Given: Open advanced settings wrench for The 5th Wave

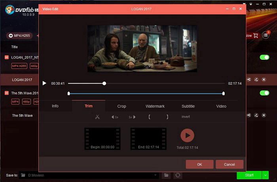Looking at the screenshot, I should click(x=249, y=115).
